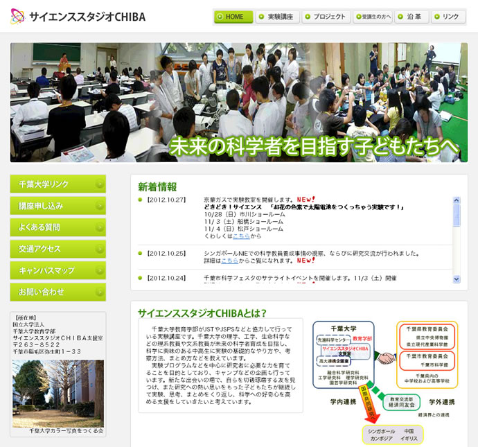
Task: Click the 千葉大学リンク sidebar button
Action: (x=58, y=184)
